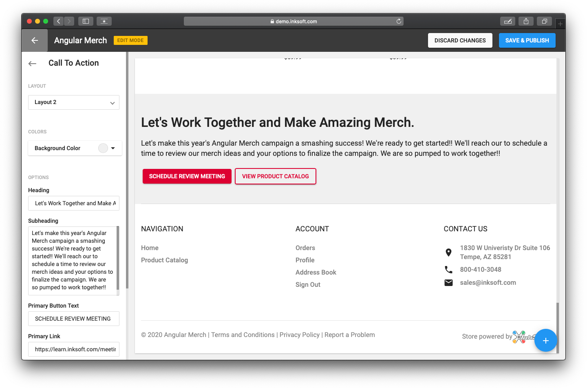Click the Heading input field
The image size is (587, 388).
(x=74, y=203)
